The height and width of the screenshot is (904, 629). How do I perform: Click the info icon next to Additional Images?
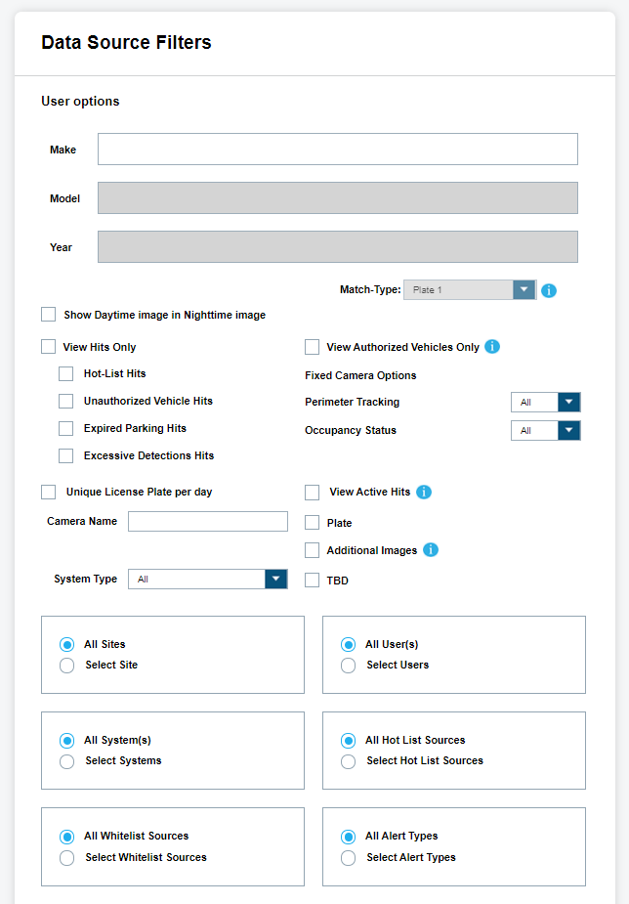point(431,550)
